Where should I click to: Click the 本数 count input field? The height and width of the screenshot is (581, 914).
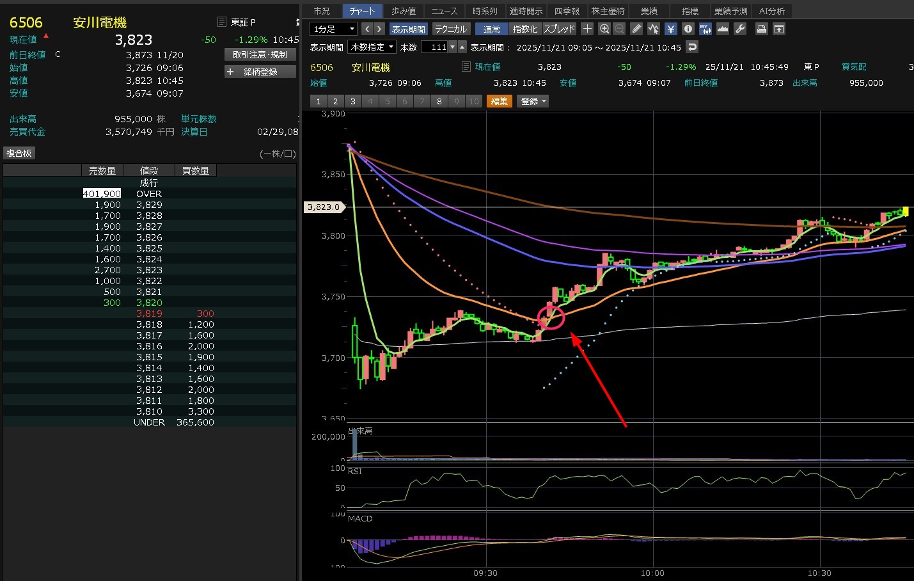click(x=435, y=47)
